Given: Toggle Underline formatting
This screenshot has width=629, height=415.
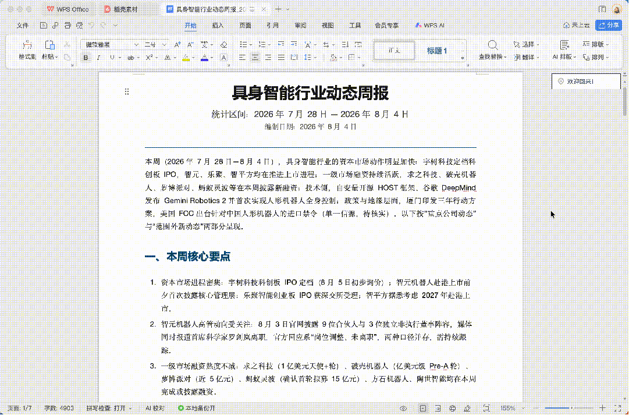Looking at the screenshot, I should tap(112, 58).
